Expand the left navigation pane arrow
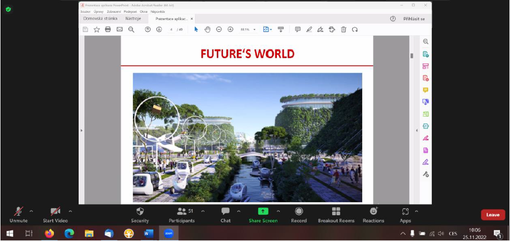 coord(81,131)
